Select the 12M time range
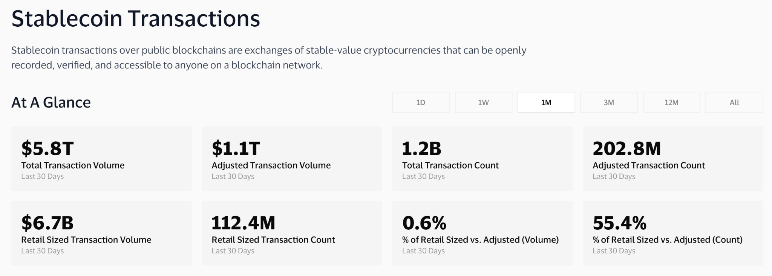Screen dimensions: 772x276 point(671,102)
